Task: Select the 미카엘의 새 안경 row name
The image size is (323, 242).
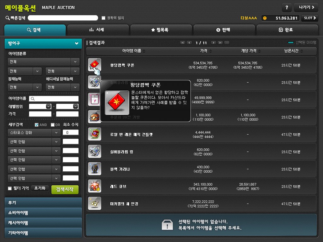Action: [x=124, y=204]
